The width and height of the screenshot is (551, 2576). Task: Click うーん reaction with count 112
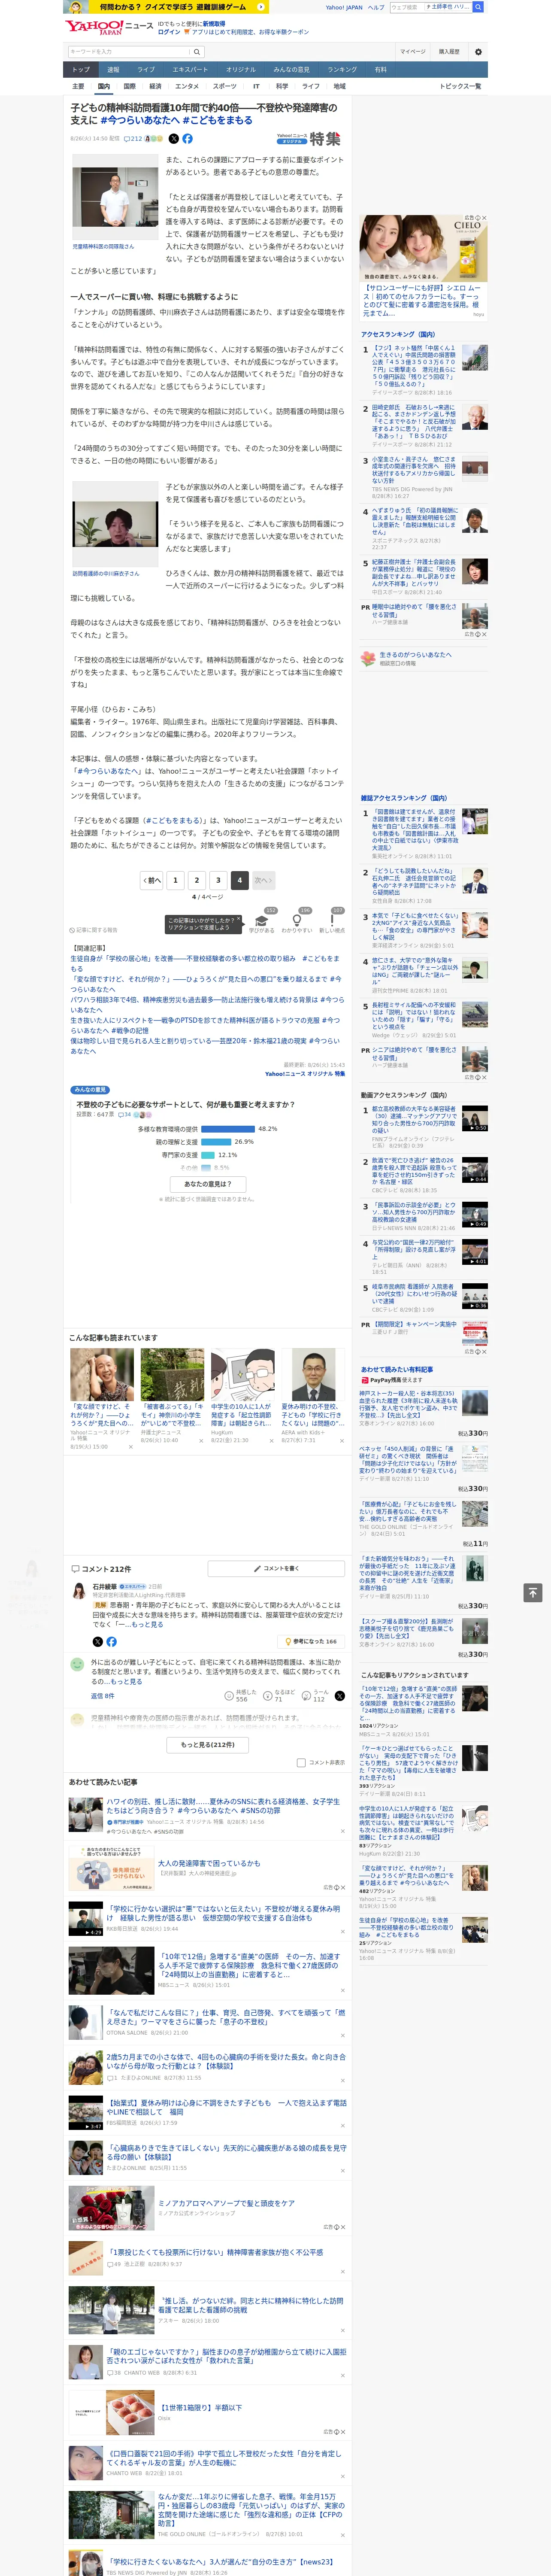coord(315,1695)
